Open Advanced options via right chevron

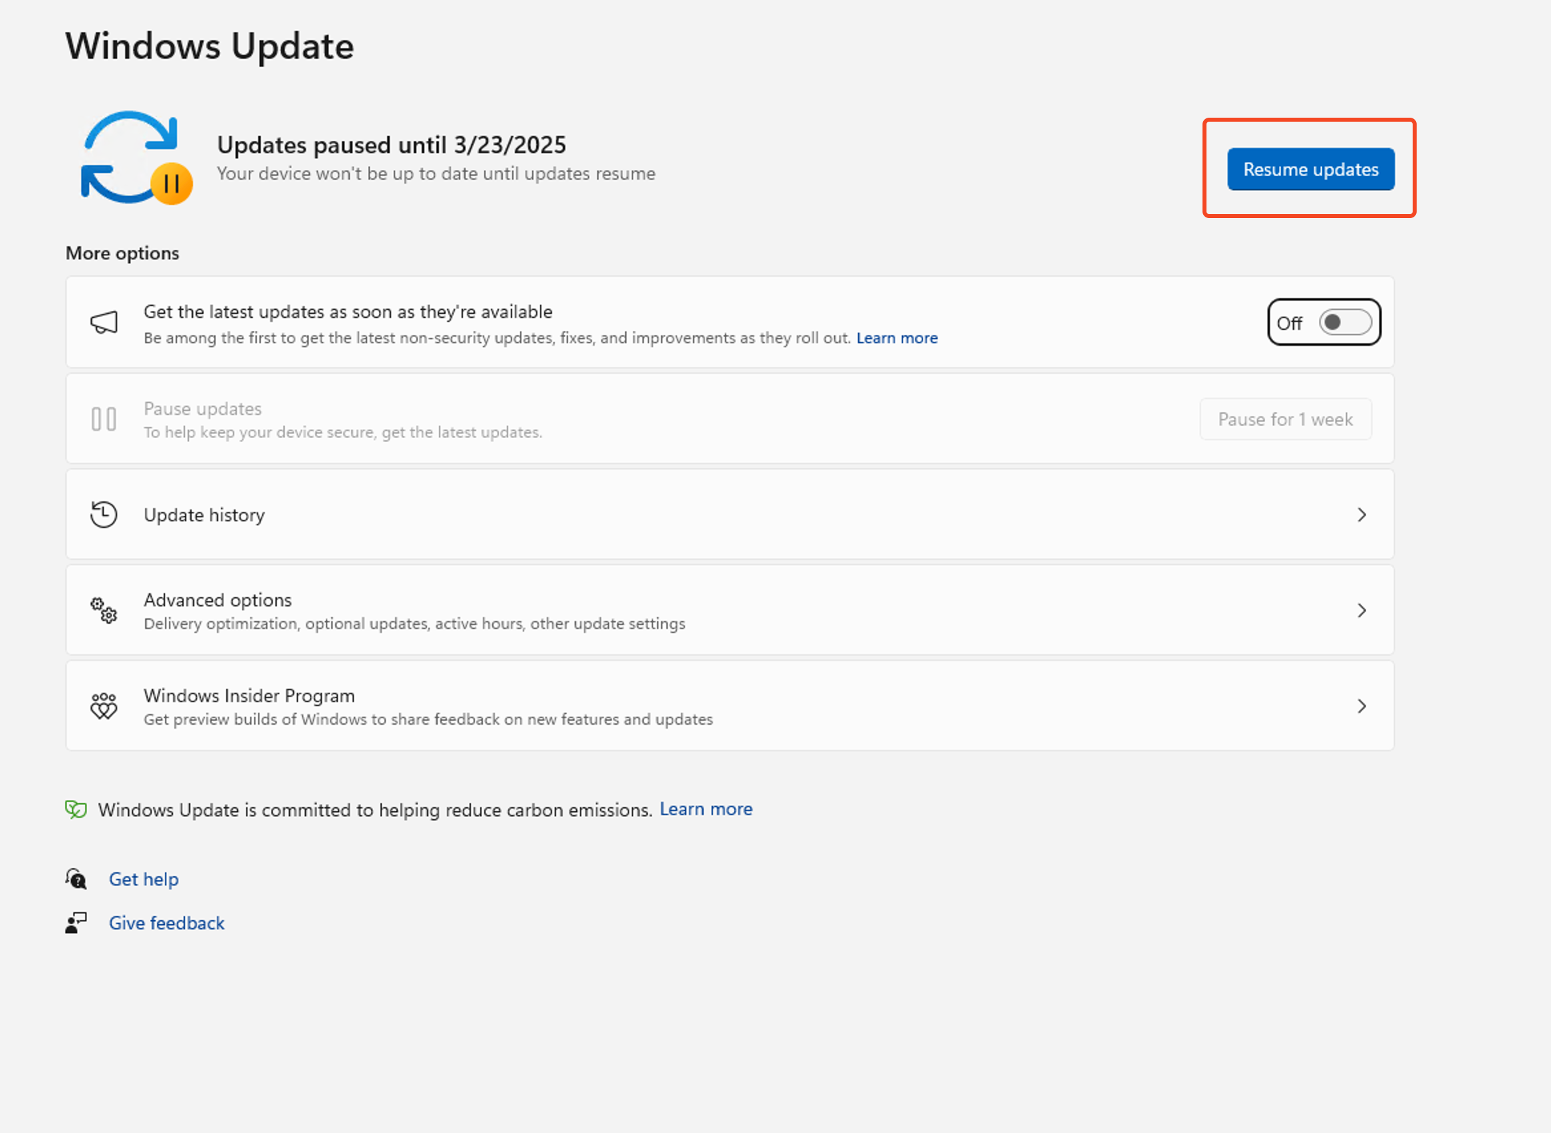[1361, 610]
